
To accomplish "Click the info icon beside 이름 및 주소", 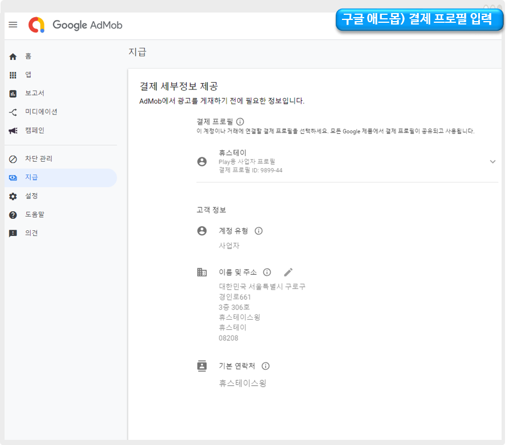I will point(267,272).
